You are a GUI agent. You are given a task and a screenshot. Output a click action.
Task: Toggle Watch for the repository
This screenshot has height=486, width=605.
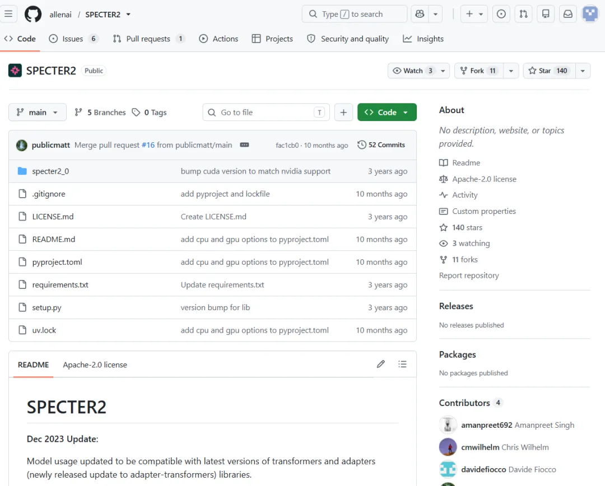[x=413, y=71]
